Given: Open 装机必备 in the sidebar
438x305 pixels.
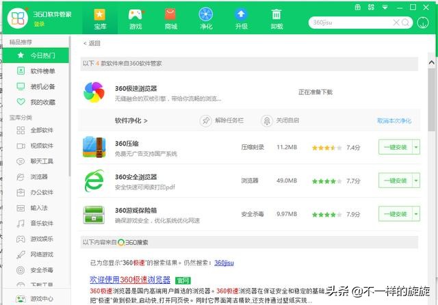Looking at the screenshot, I should point(36,86).
